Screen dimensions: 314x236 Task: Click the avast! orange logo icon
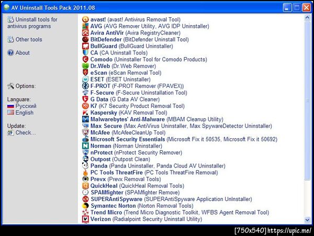[85, 19]
